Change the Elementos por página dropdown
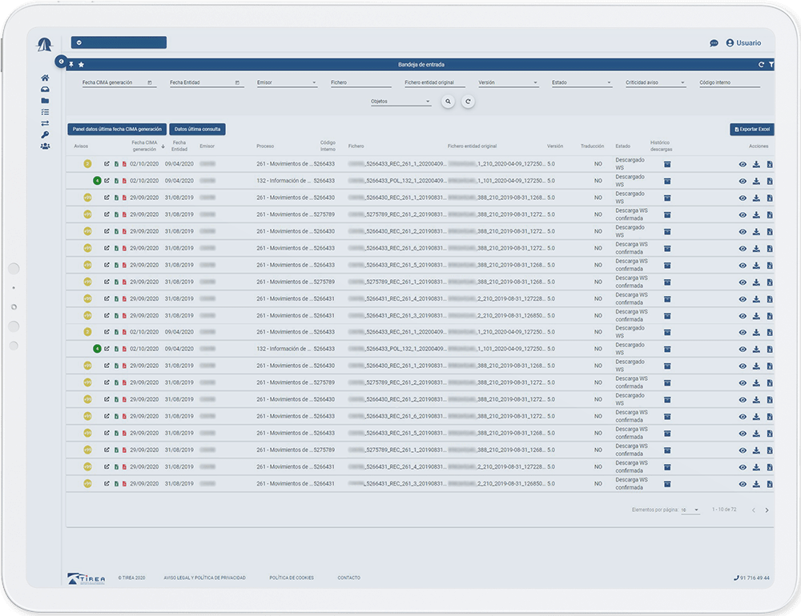The width and height of the screenshot is (801, 616). click(690, 510)
